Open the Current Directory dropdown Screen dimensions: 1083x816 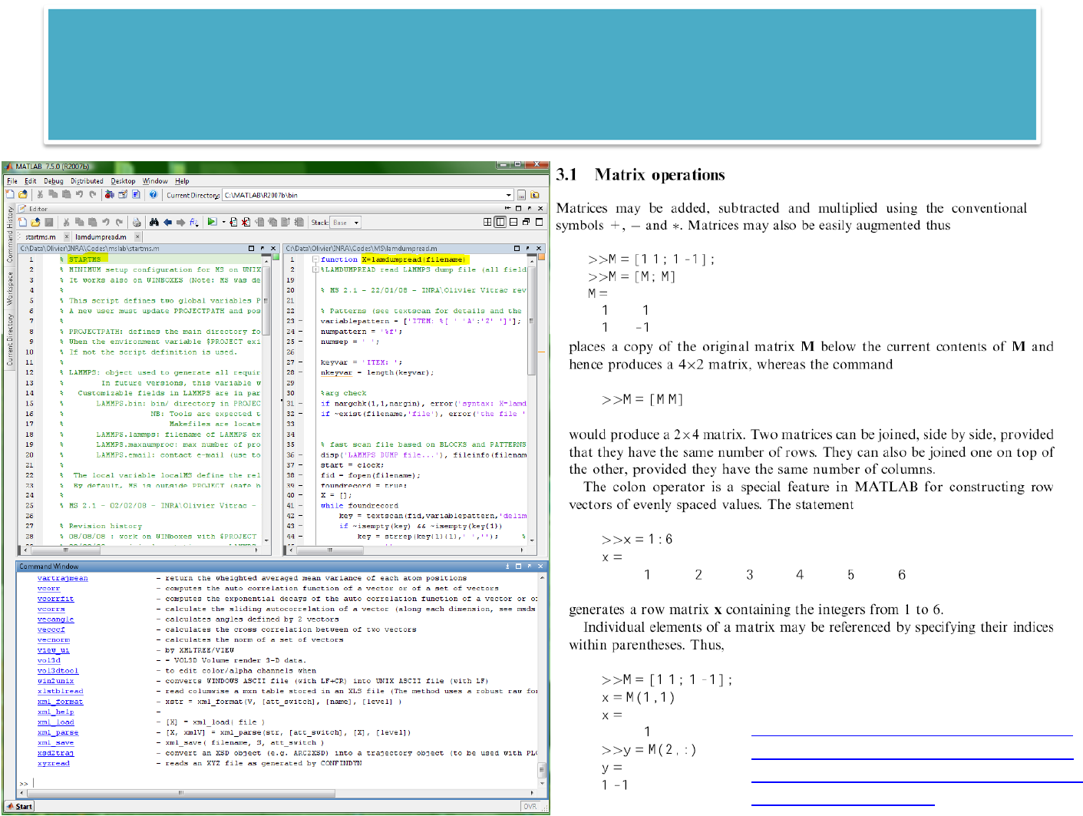(x=508, y=195)
